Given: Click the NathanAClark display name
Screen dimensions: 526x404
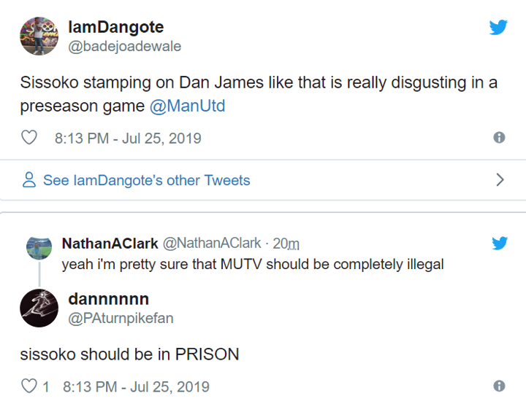Looking at the screenshot, I should tap(110, 243).
